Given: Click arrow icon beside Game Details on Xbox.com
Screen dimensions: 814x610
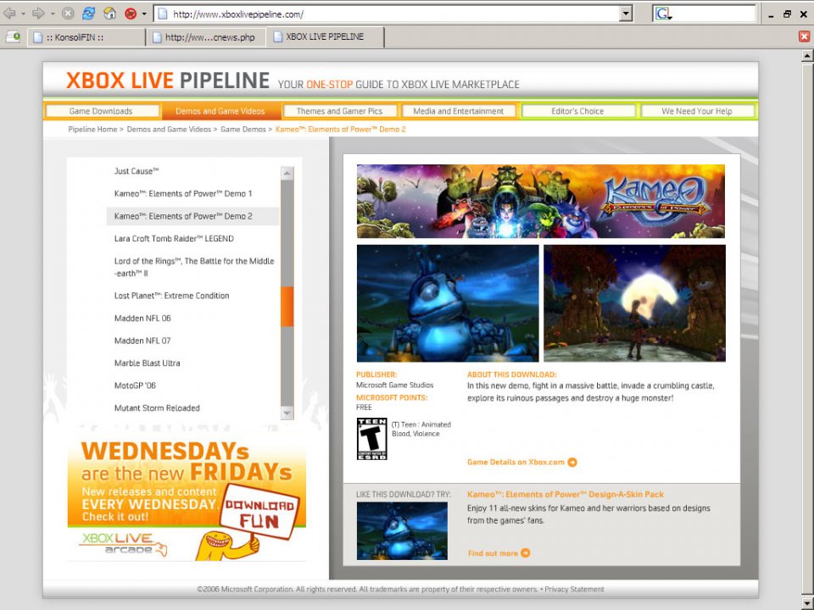Looking at the screenshot, I should (x=572, y=462).
